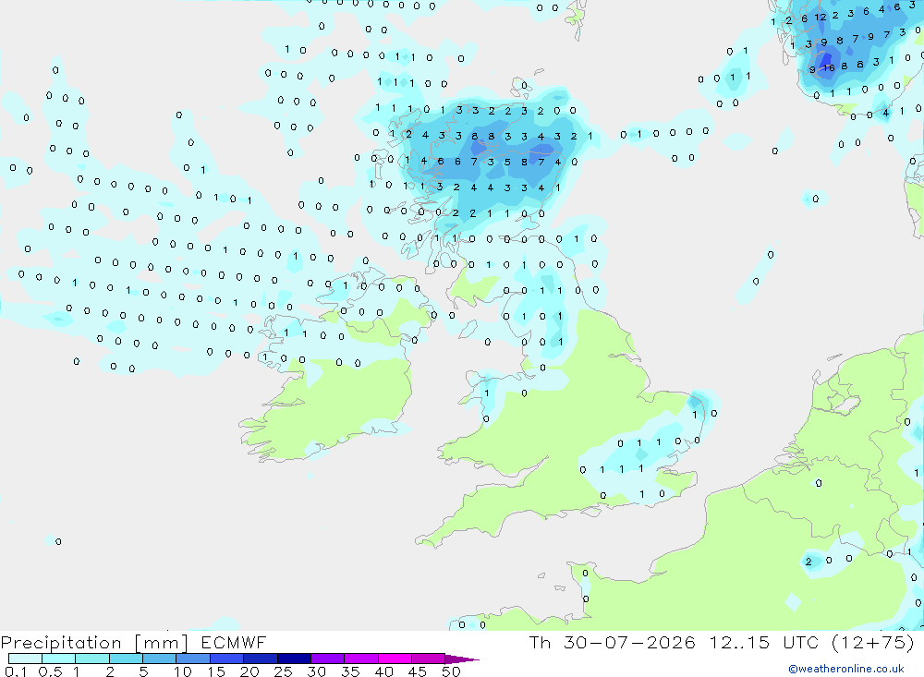Open the weatheronline.co.uk copyright link
This screenshot has width=924, height=677.
coord(846,669)
